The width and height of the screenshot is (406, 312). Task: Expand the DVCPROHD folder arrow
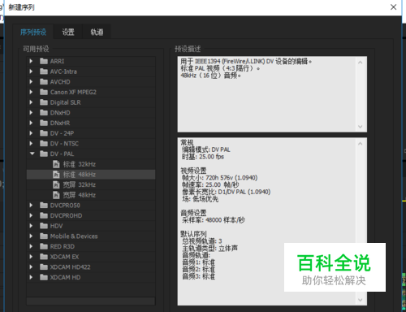pyautogui.click(x=31, y=215)
